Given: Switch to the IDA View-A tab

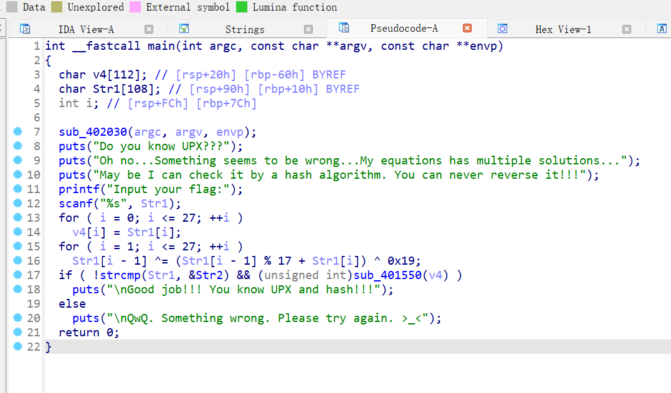Looking at the screenshot, I should point(86,29).
